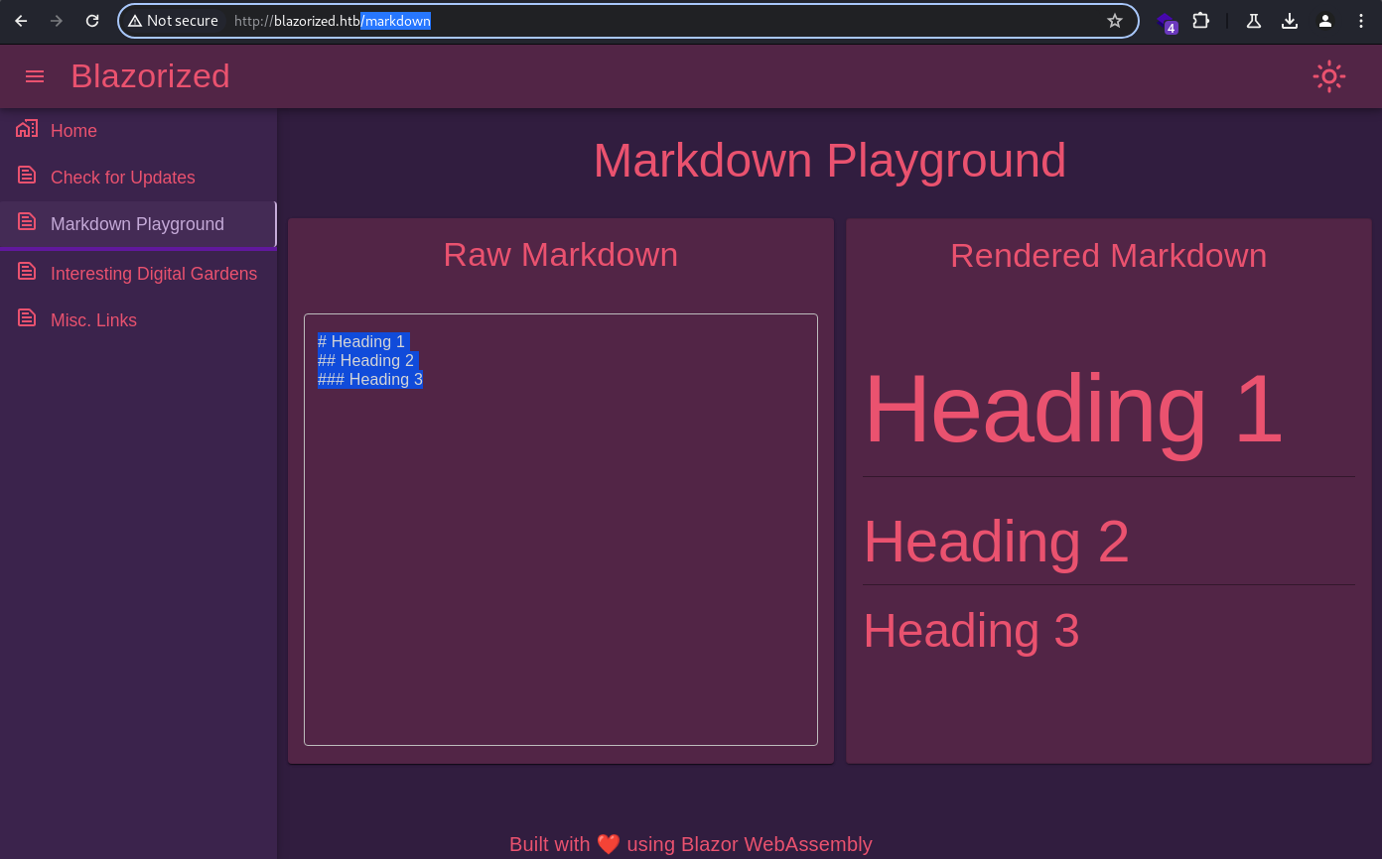Open Misc. Links navigation link

[x=138, y=320]
